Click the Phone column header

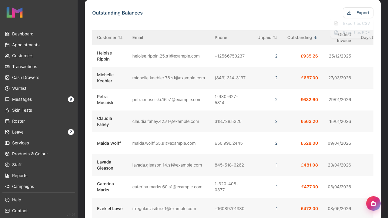pos(221,38)
